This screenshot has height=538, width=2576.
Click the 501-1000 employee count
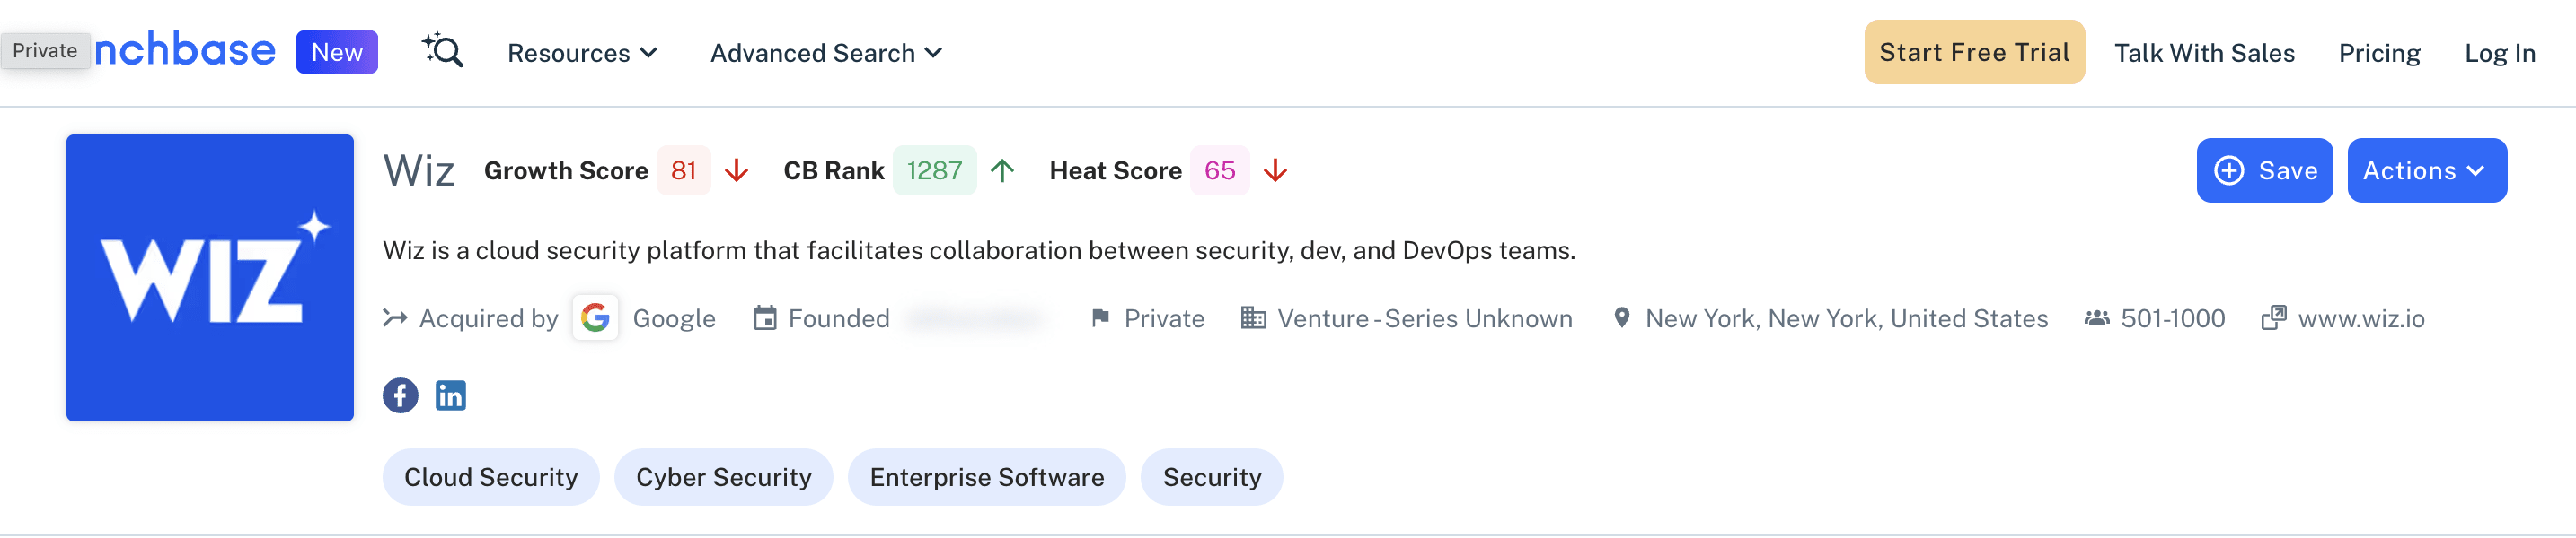pos(2172,318)
